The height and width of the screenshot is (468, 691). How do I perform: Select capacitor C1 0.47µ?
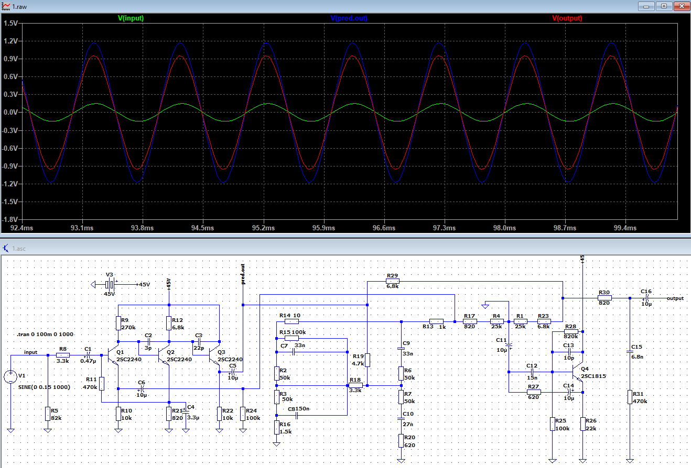[x=88, y=355]
